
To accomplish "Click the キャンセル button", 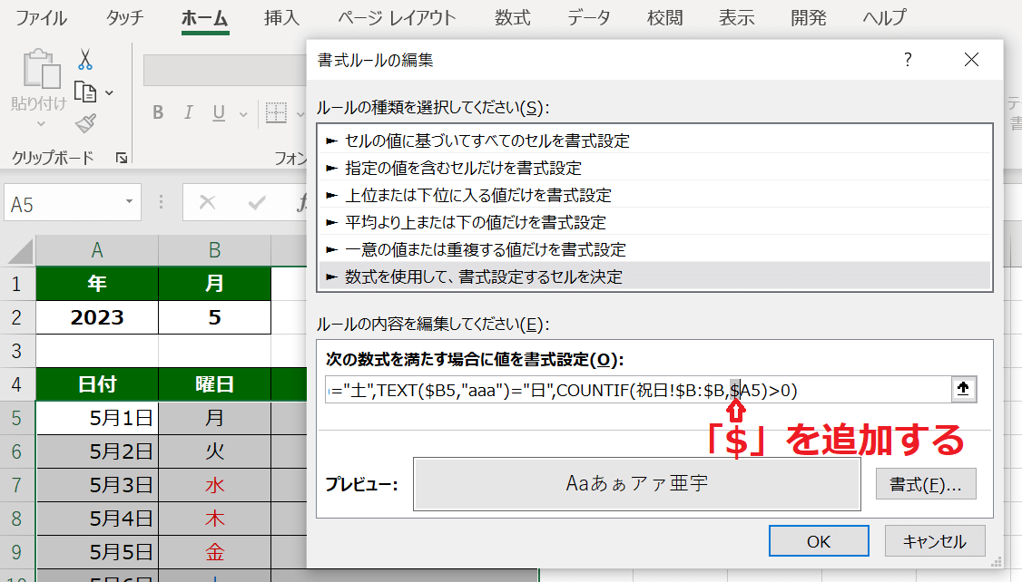I will click(935, 541).
